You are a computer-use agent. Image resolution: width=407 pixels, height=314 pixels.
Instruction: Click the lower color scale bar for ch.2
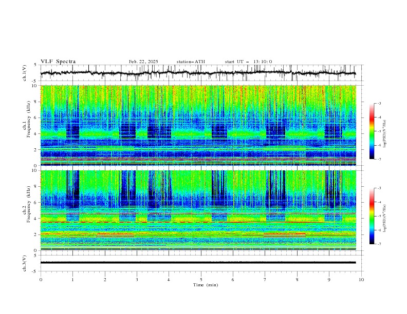tap(372, 216)
